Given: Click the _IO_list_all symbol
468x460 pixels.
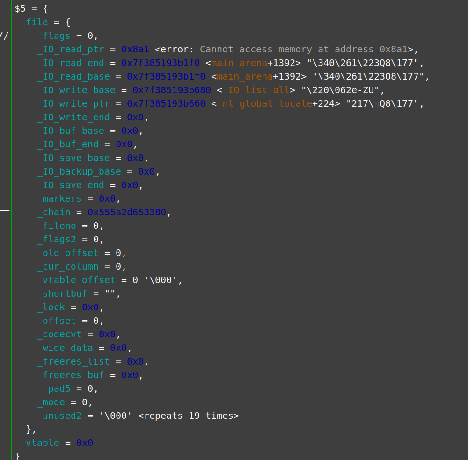Looking at the screenshot, I should tap(256, 90).
